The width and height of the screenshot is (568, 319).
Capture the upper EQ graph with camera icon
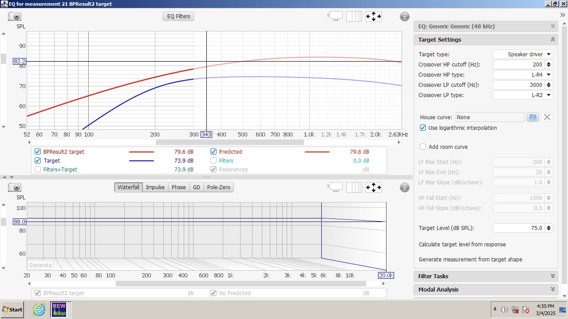[x=15, y=16]
